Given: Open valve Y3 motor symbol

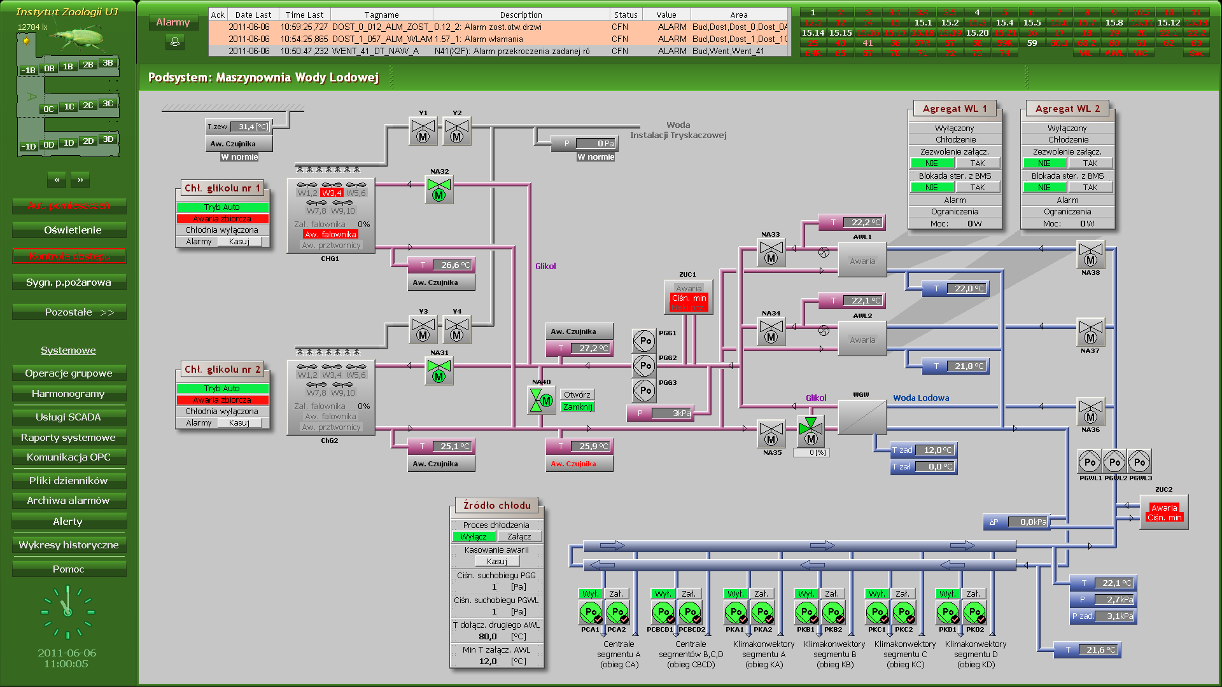Looking at the screenshot, I should tap(423, 330).
